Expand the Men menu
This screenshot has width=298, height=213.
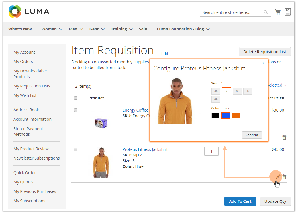tap(76, 29)
